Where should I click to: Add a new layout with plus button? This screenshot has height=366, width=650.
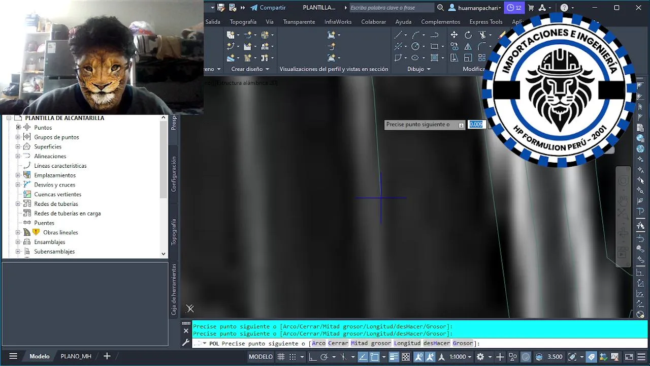(x=107, y=356)
